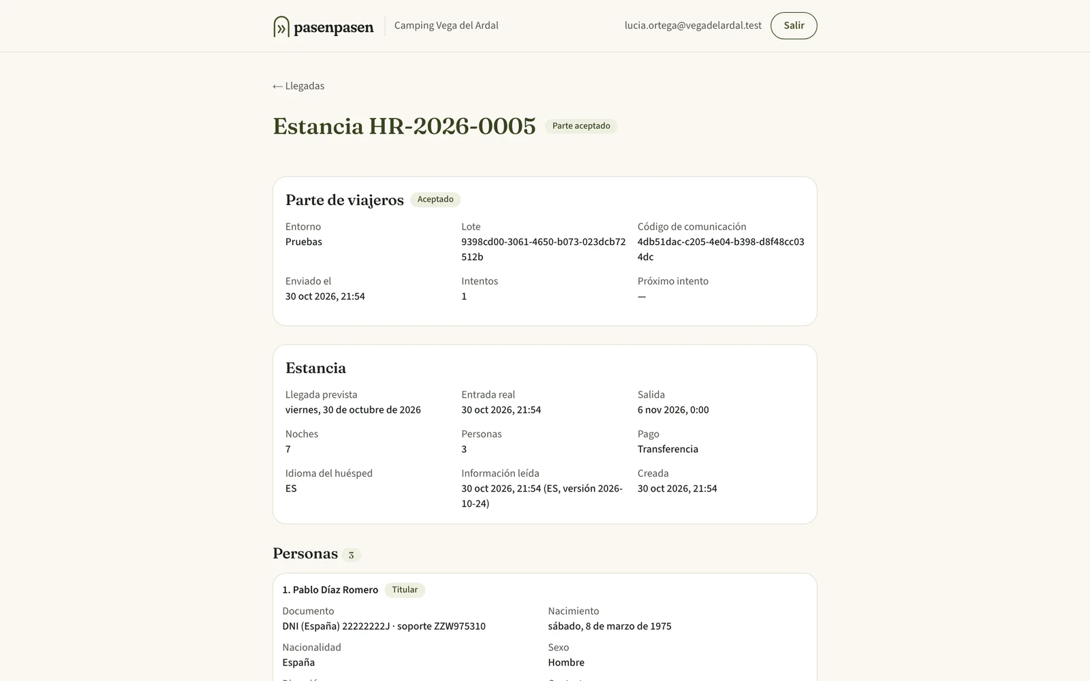Click the date under Enviado el
1090x681 pixels.
(x=325, y=296)
